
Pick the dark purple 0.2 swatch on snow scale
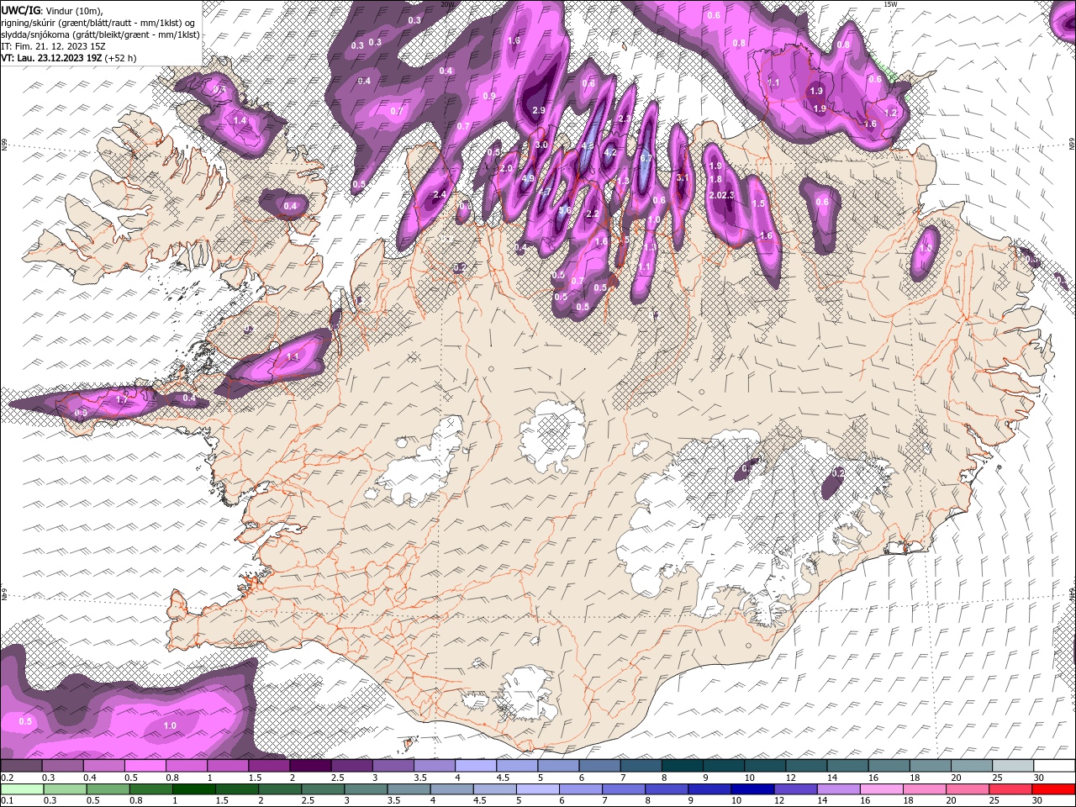[22, 766]
